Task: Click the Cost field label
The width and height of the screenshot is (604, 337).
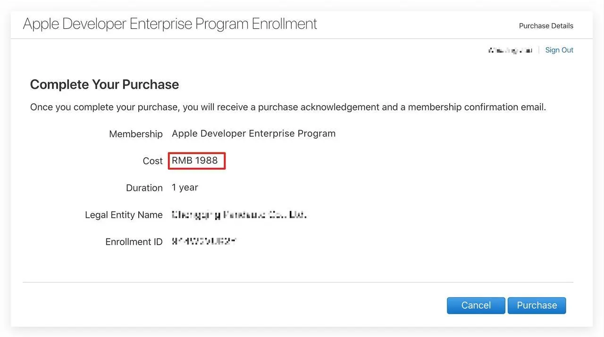Action: 152,161
